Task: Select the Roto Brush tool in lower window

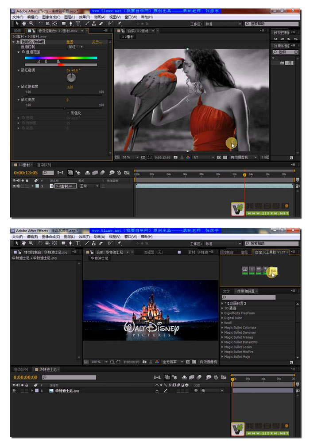Action: click(x=110, y=243)
